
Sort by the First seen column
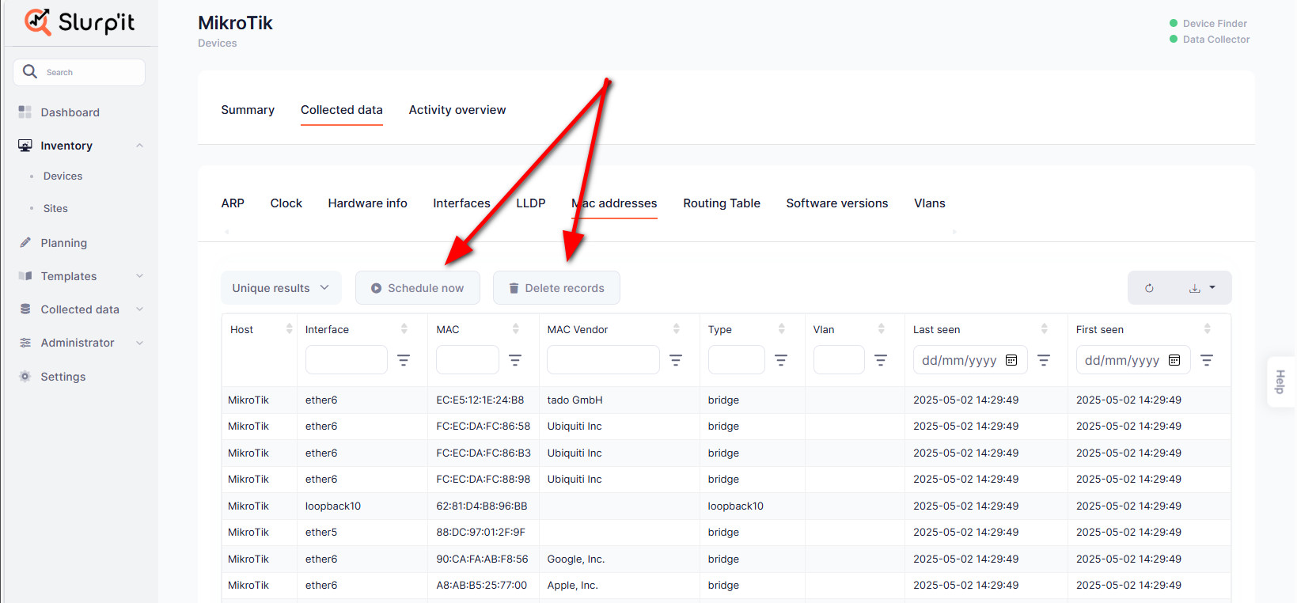(1208, 329)
